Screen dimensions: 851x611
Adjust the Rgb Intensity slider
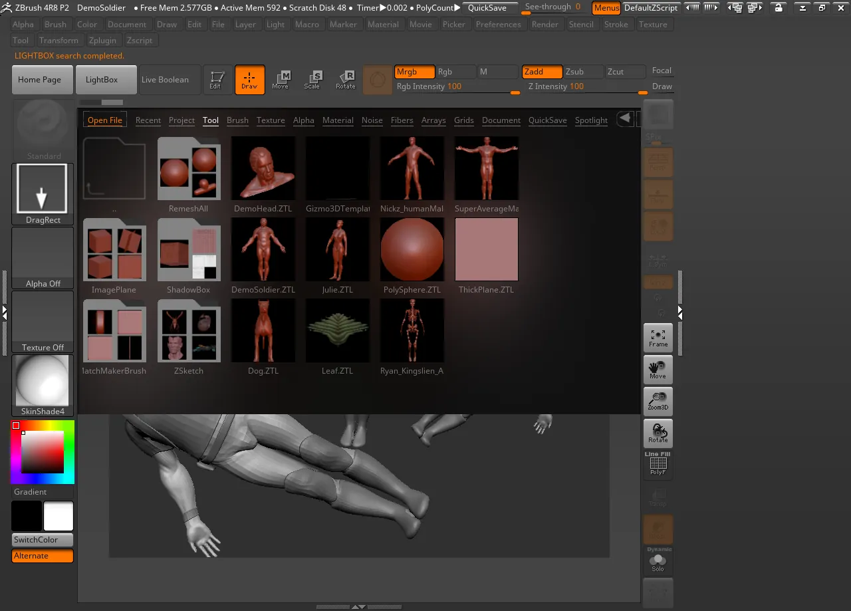click(458, 87)
